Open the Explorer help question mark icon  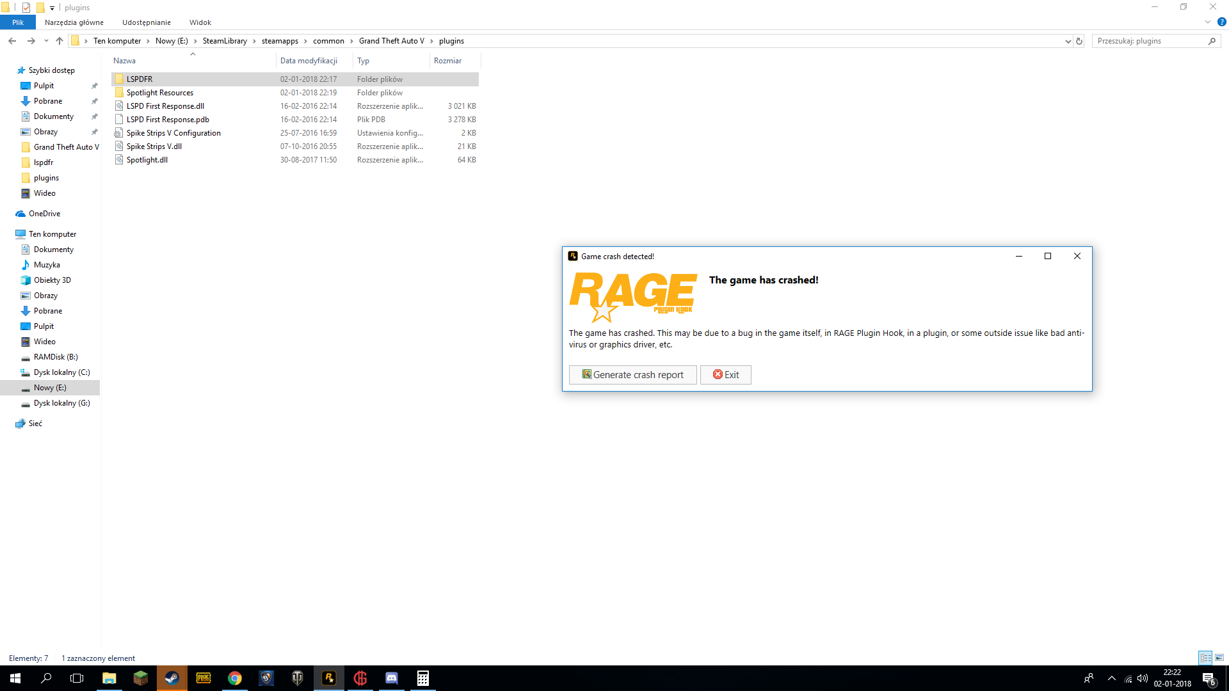click(1221, 22)
